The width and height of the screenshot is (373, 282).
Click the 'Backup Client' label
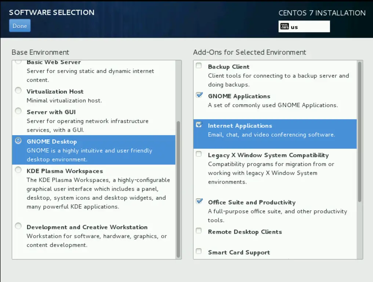229,67
